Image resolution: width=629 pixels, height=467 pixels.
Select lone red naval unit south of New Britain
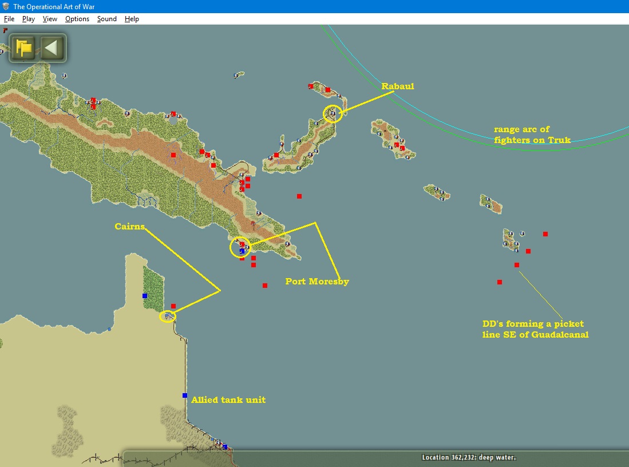pos(299,196)
